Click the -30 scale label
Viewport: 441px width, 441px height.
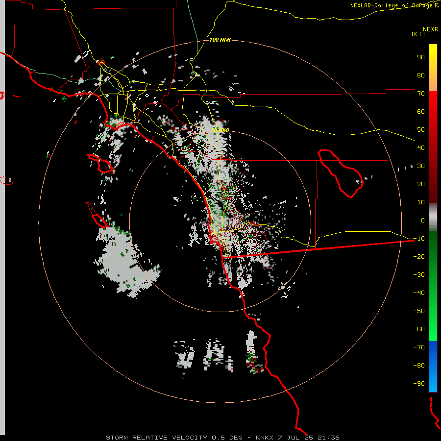[x=419, y=275]
